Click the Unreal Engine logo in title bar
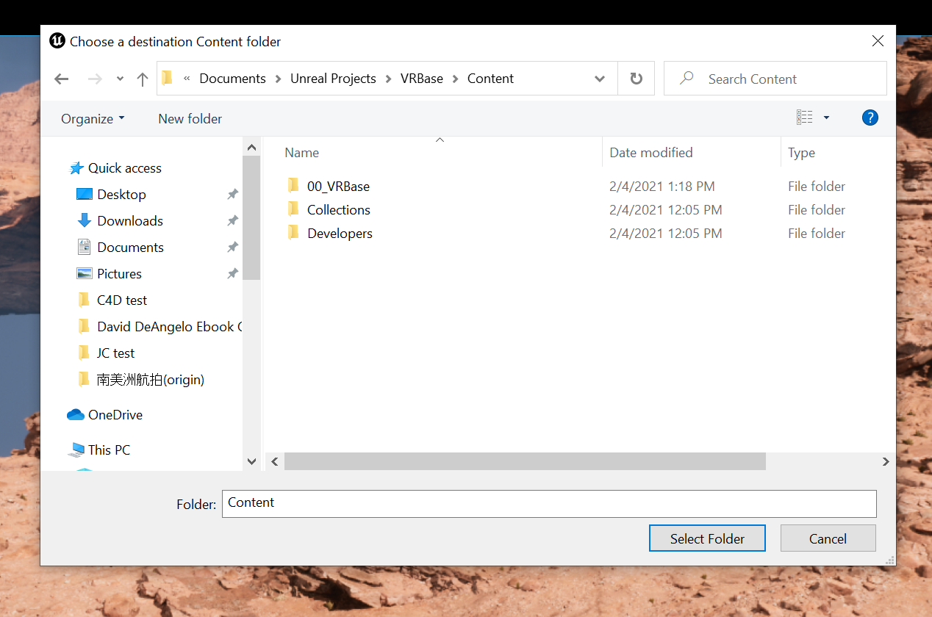 [x=57, y=41]
